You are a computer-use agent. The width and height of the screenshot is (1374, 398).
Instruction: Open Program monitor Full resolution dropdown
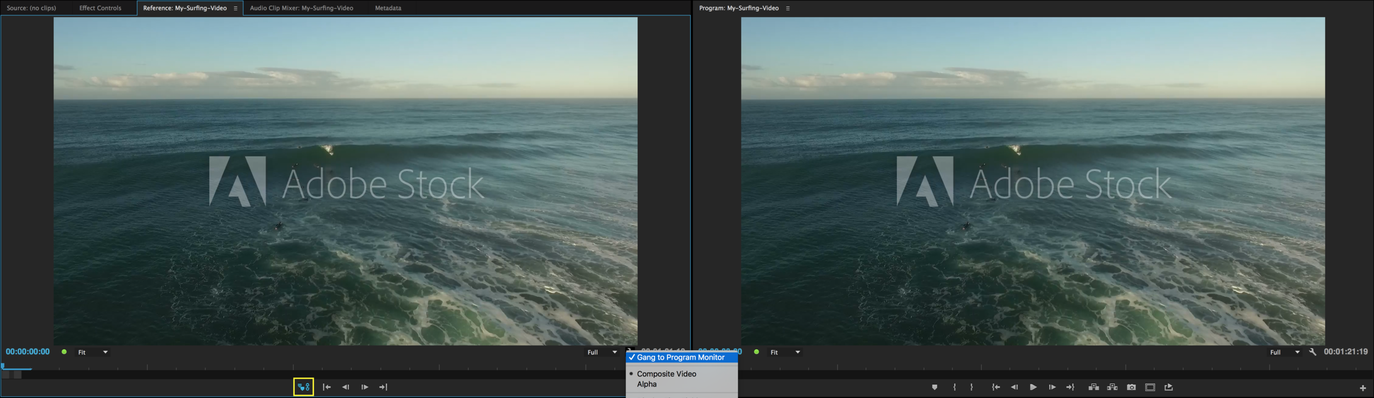click(x=1284, y=352)
